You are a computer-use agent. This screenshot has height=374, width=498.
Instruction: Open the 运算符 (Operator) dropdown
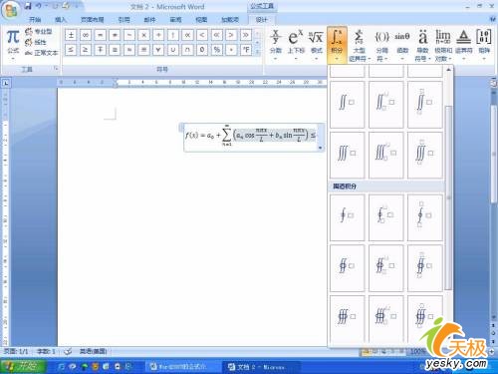point(464,45)
